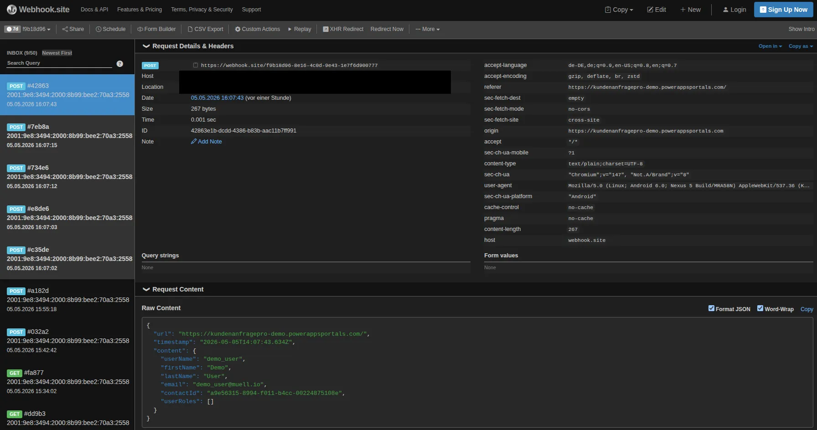Select request #032a2 in inbox
The height and width of the screenshot is (430, 817).
(67, 341)
